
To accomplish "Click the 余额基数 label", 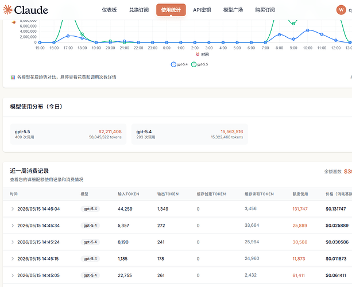I will (332, 172).
